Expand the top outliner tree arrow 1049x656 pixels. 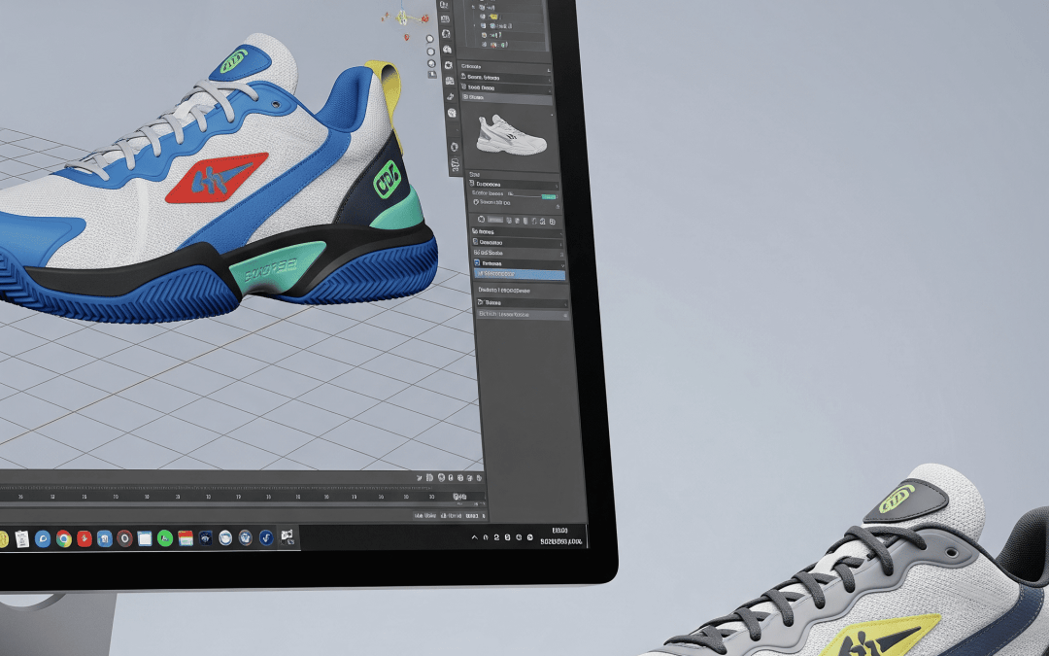pyautogui.click(x=474, y=7)
